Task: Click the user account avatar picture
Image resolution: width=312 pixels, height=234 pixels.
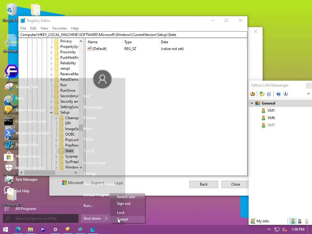Action: click(x=102, y=79)
